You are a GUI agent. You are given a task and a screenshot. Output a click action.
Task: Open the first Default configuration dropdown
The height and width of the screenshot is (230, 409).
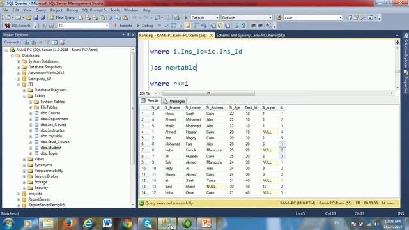point(217,18)
